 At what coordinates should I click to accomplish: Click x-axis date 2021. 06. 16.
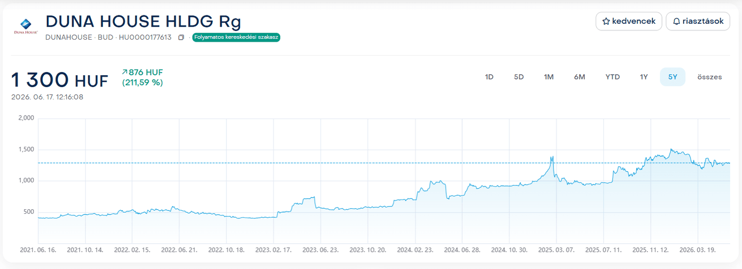[x=38, y=250]
